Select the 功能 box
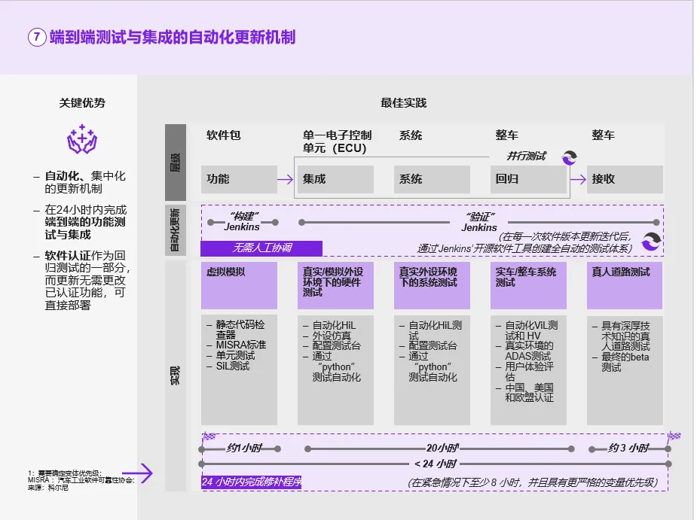Viewport: 700px width, 520px height. [x=239, y=179]
